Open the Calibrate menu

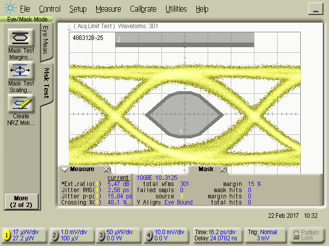[144, 9]
